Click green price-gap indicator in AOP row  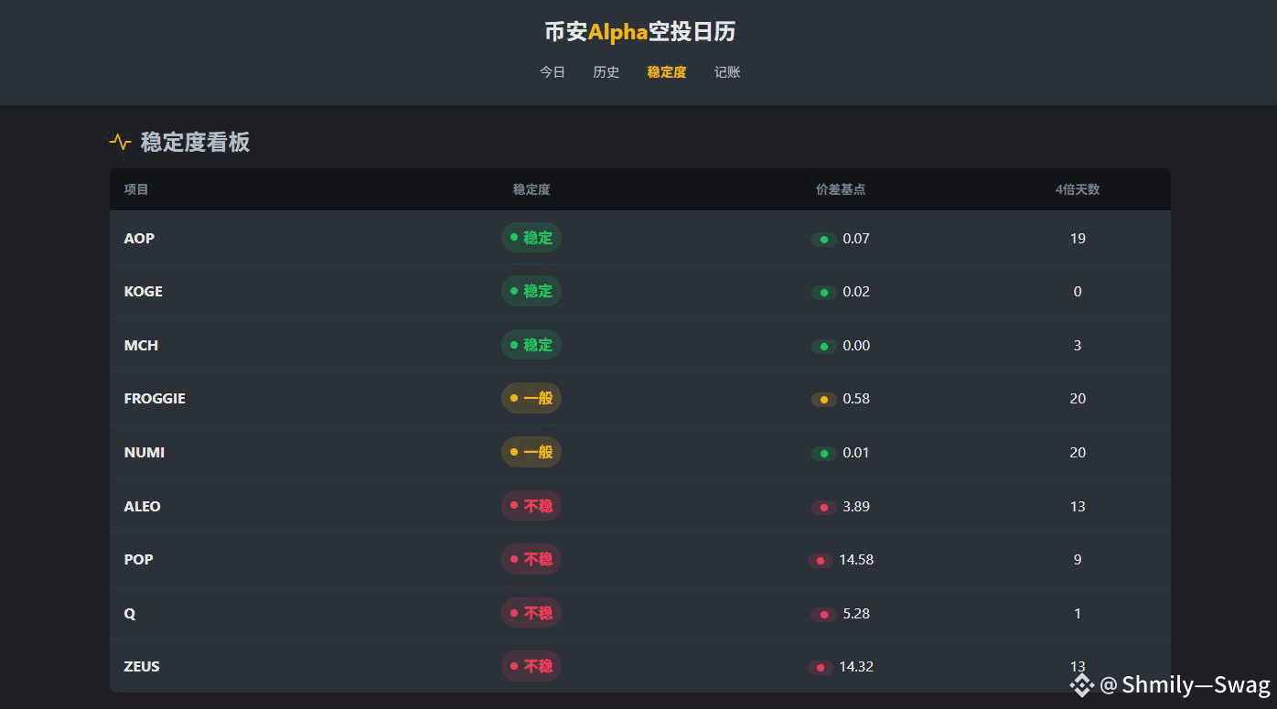tap(824, 240)
